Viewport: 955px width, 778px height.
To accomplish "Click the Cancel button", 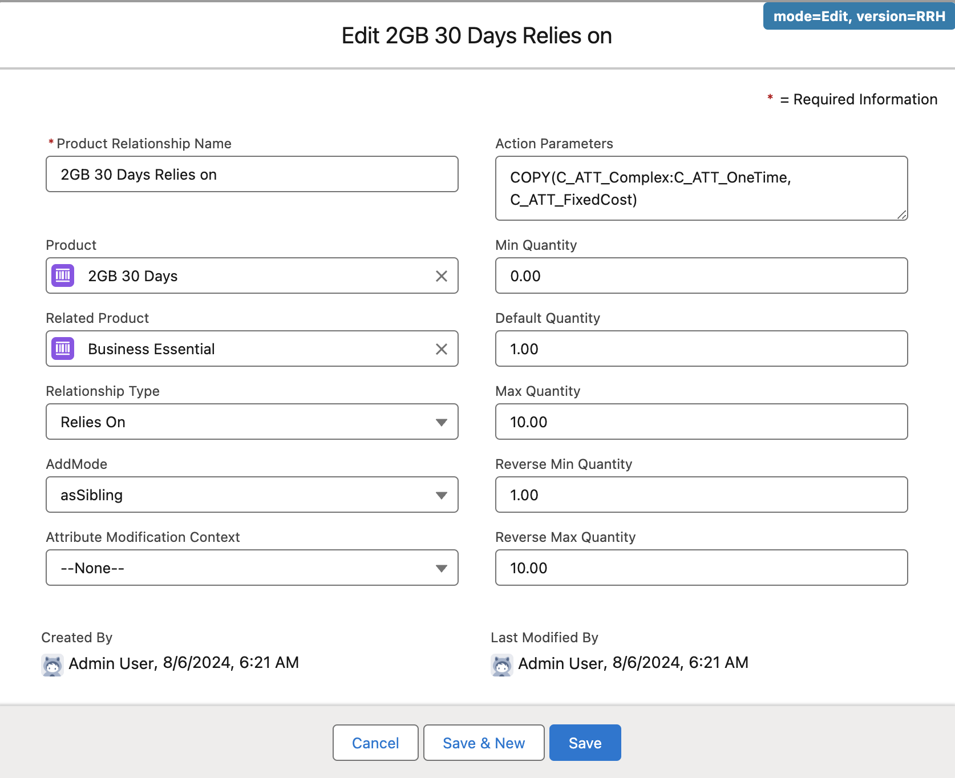I will point(375,743).
